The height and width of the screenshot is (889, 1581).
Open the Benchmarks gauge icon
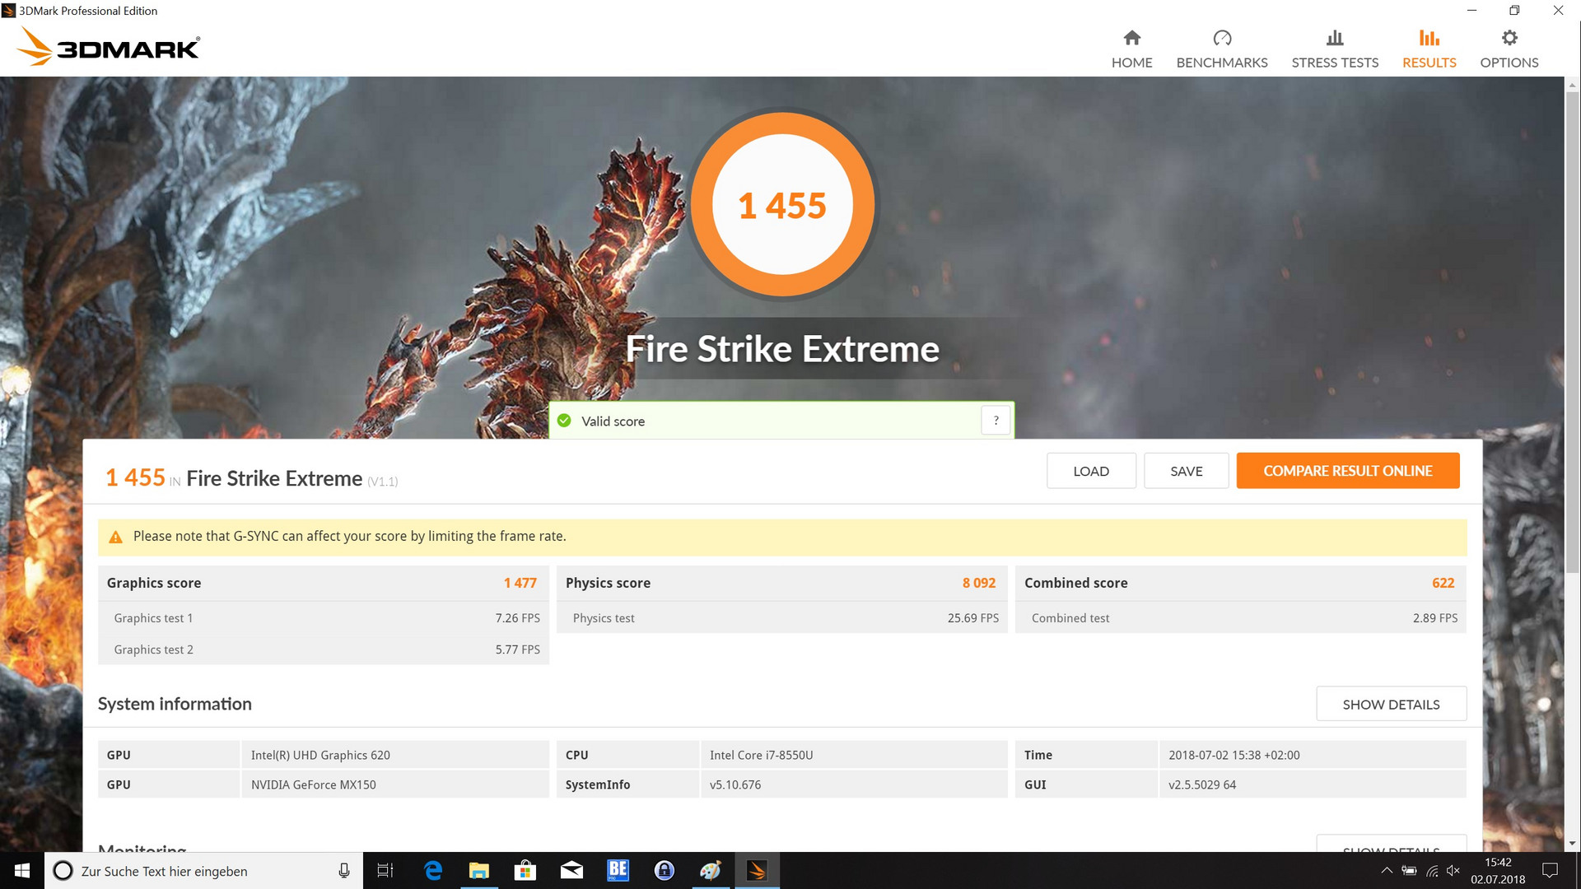(x=1221, y=38)
